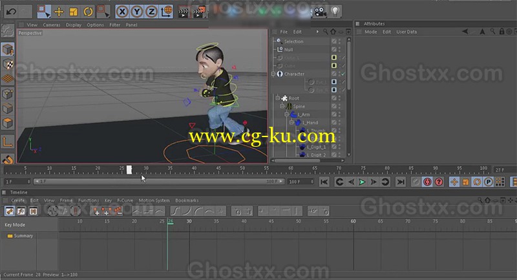
Task: Open Attributes User Data menu
Action: pyautogui.click(x=406, y=32)
